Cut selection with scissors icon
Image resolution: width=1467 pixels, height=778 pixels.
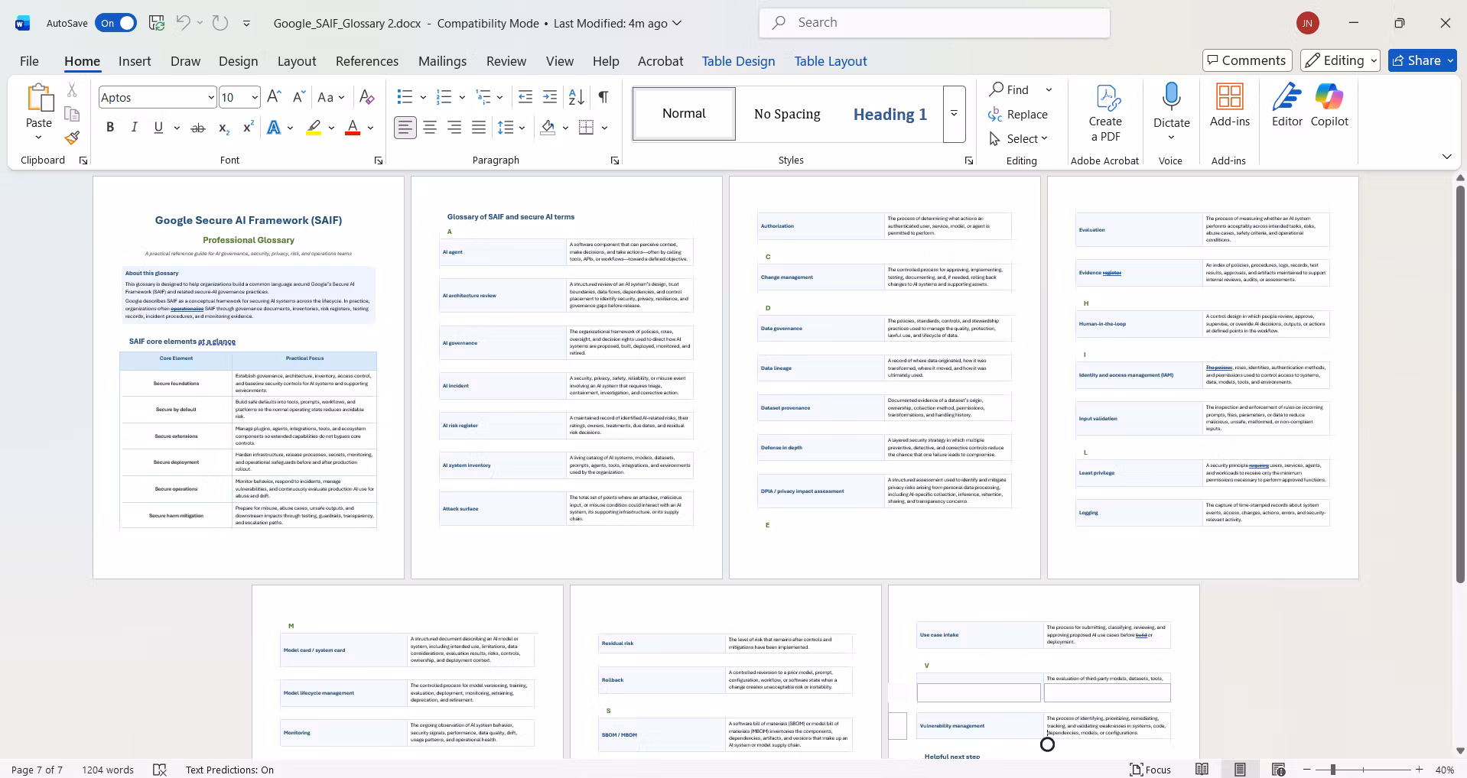[72, 90]
